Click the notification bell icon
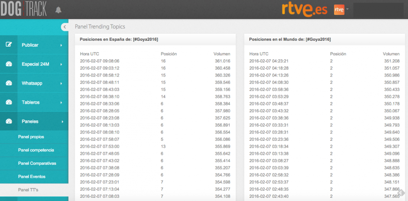The width and height of the screenshot is (408, 201). 58,10
